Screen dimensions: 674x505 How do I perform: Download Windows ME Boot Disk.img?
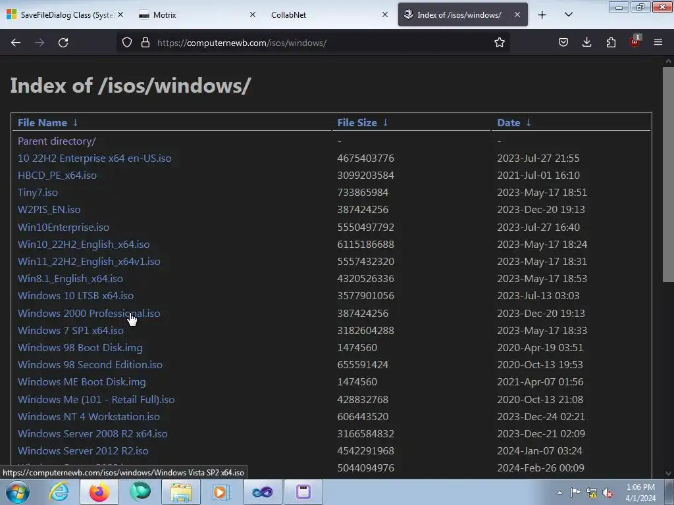82,382
